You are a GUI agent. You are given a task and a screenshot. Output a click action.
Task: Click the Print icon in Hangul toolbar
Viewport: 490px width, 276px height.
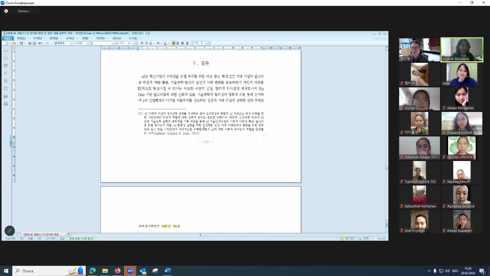[x=30, y=43]
